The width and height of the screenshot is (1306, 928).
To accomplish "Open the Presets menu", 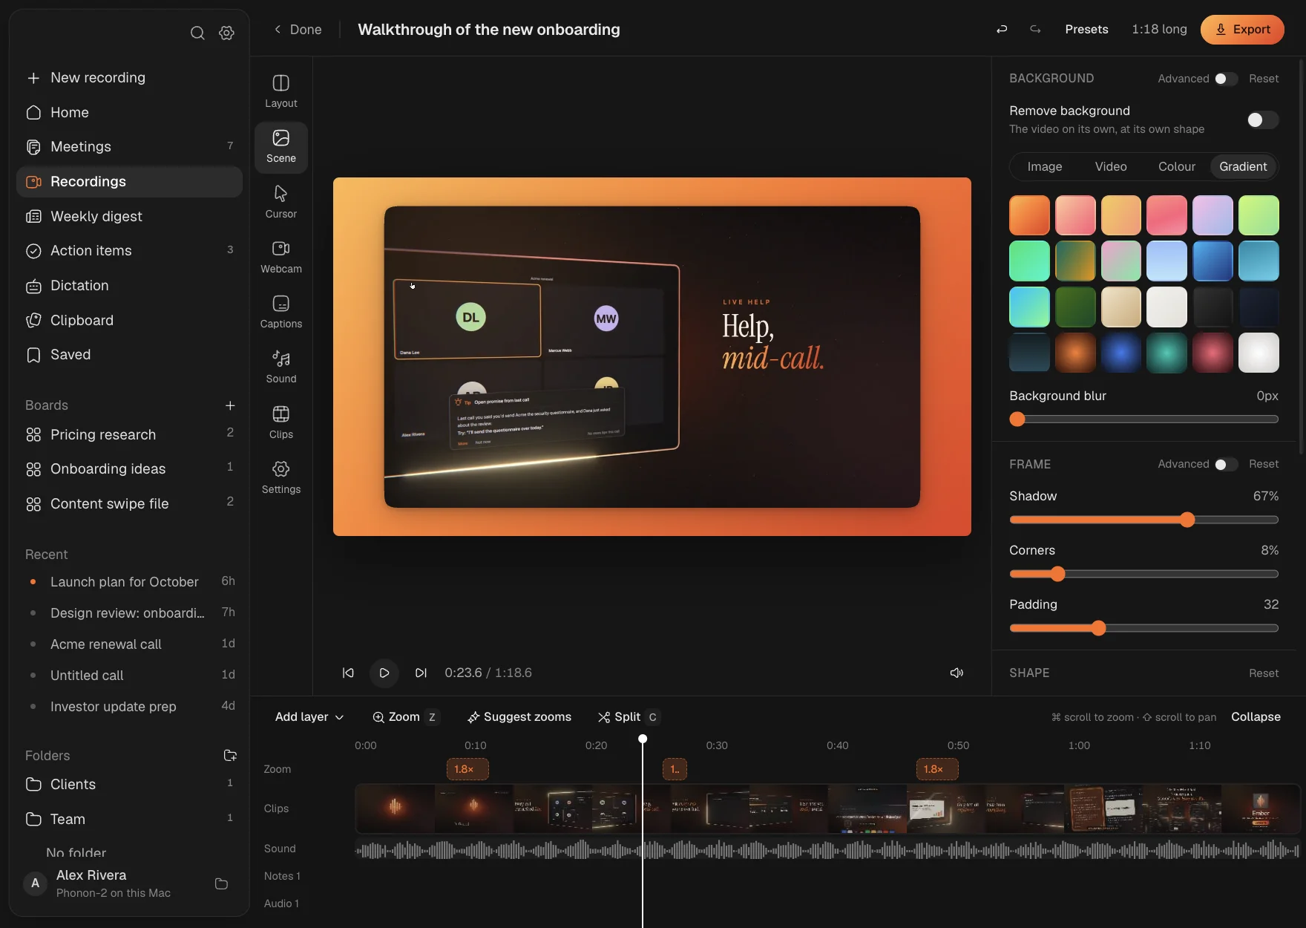I will (1086, 29).
